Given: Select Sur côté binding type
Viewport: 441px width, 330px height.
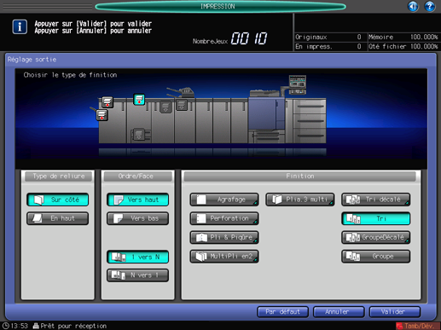Looking at the screenshot, I should pos(58,200).
